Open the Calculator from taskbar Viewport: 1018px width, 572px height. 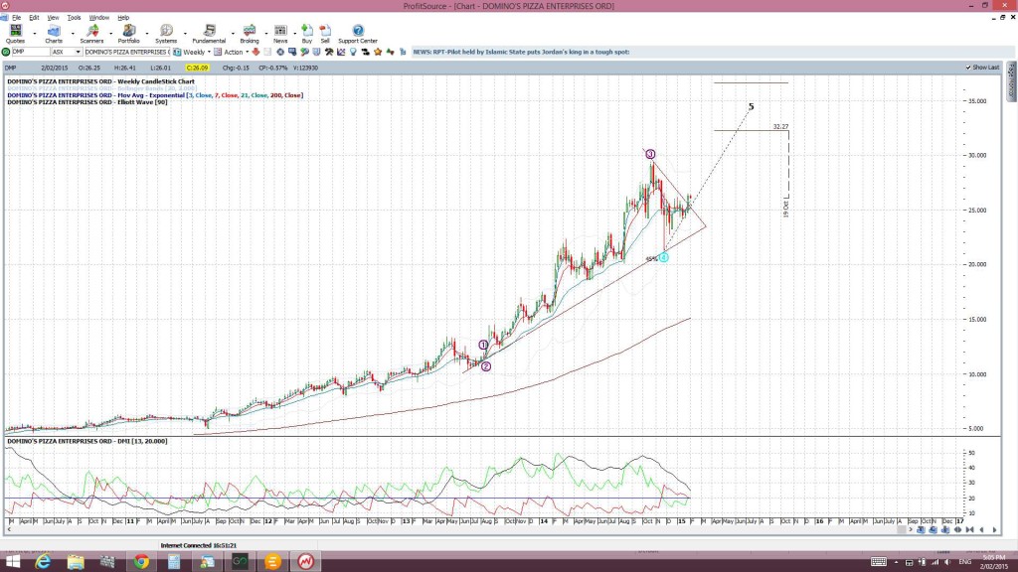[x=173, y=561]
